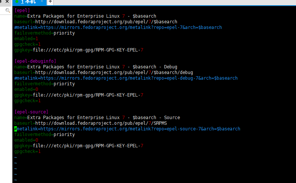
Task: Click the last 'gpgcheck=1' line in the file
Action: (27, 151)
